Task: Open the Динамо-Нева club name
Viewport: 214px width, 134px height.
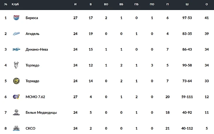Action: 37,49
